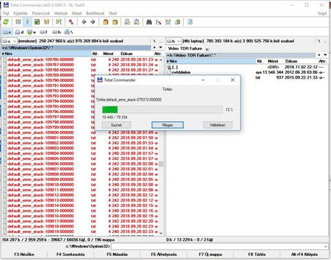The width and height of the screenshot is (331, 260).
Task: Click the green Reread source toolbar icon
Action: [x=6, y=22]
